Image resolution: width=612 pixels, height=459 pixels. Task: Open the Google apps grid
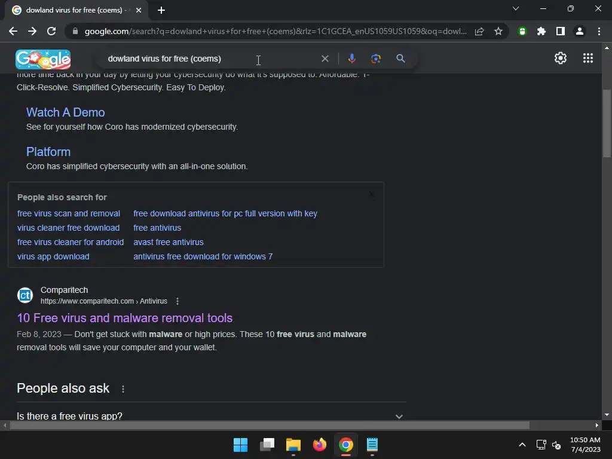coord(588,58)
